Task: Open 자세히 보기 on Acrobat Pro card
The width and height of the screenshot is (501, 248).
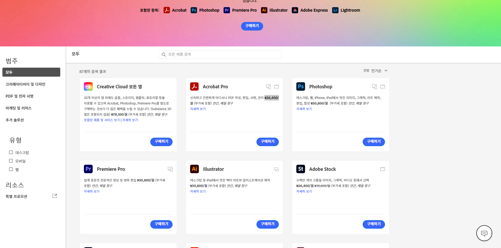Action: click(x=198, y=109)
